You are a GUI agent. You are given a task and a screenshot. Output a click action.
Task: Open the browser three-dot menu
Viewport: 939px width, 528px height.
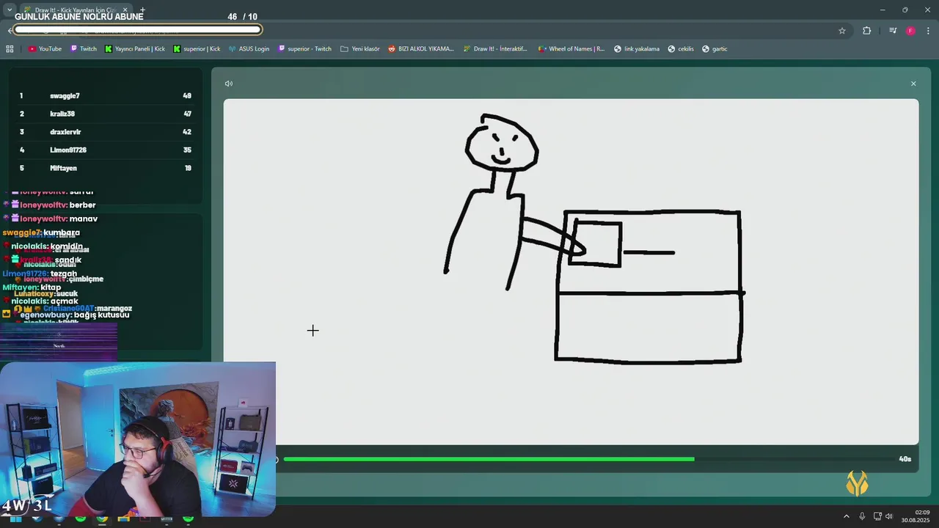click(x=929, y=31)
